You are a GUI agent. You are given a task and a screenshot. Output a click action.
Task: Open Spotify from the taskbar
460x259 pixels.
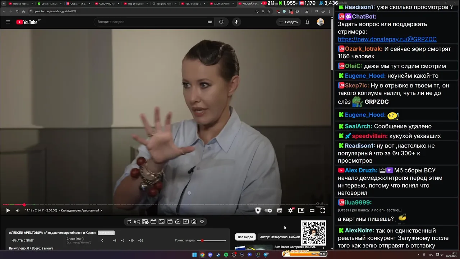tap(226, 255)
